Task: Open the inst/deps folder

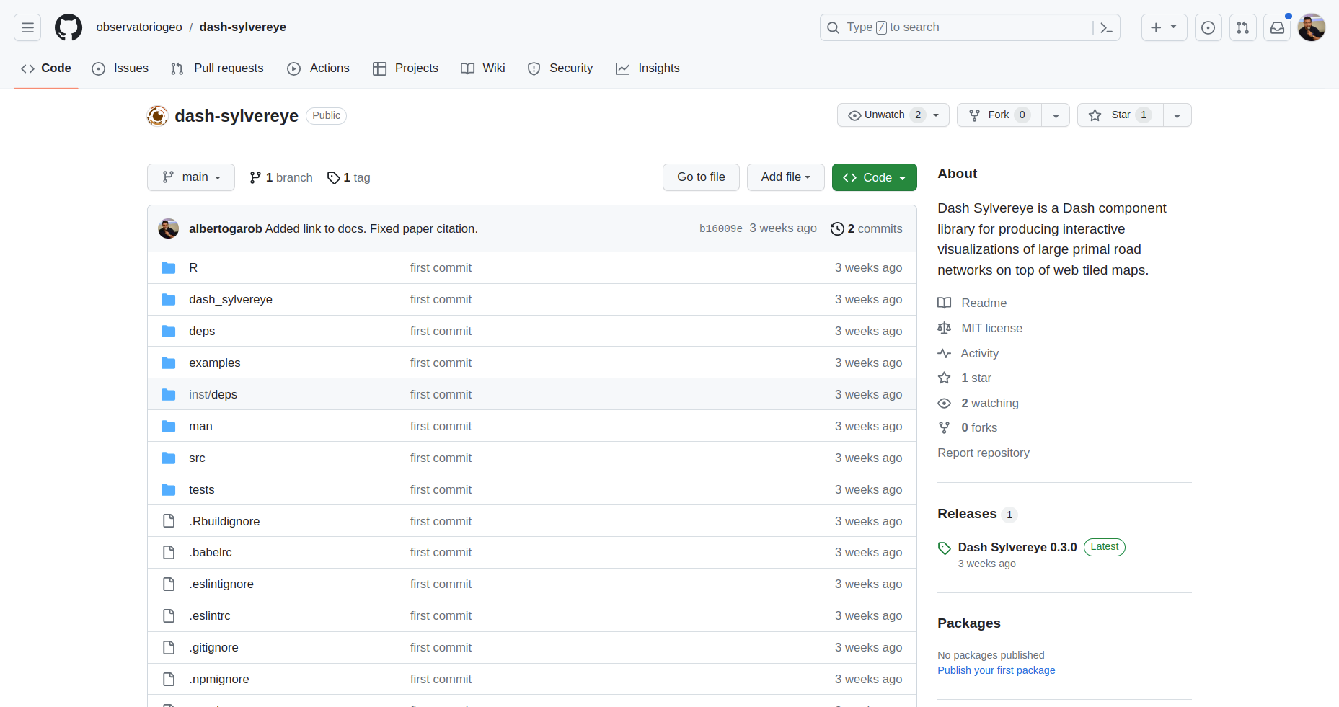Action: 213,395
